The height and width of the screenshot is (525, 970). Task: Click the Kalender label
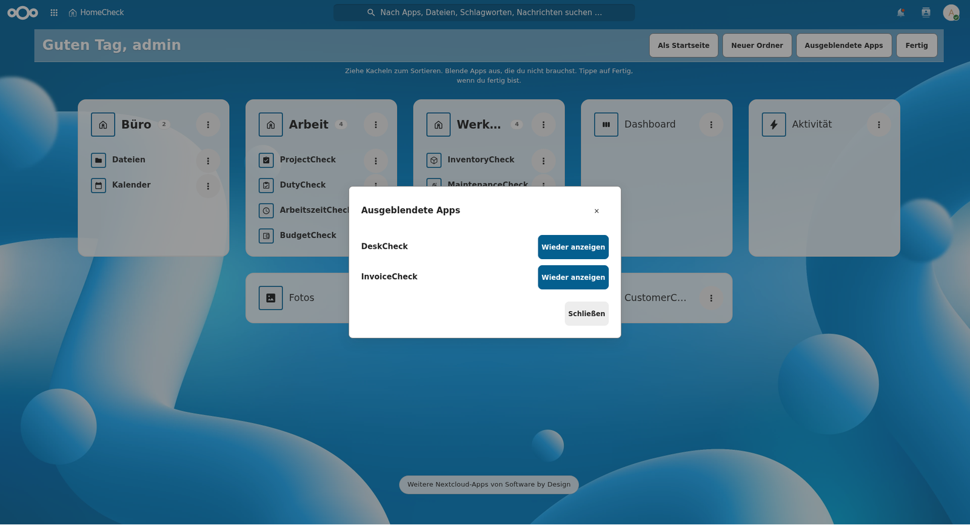tap(132, 185)
